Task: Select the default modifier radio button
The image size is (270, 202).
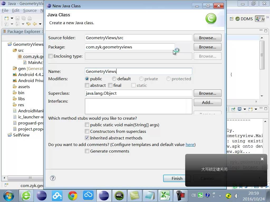Action: [114, 79]
